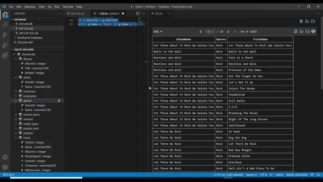This screenshot has height=182, width=323.
Task: Open the Accounts menu icon
Action: (5, 157)
